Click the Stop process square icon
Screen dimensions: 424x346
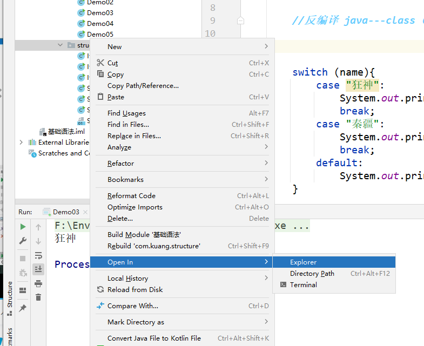coord(23,259)
